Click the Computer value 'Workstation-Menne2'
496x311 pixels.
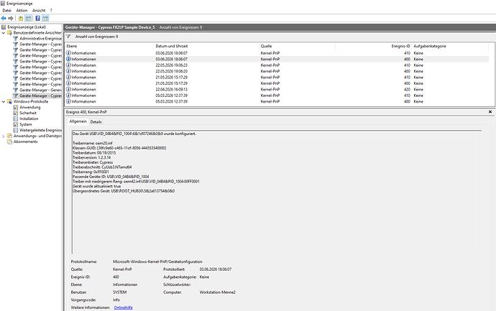click(217, 292)
